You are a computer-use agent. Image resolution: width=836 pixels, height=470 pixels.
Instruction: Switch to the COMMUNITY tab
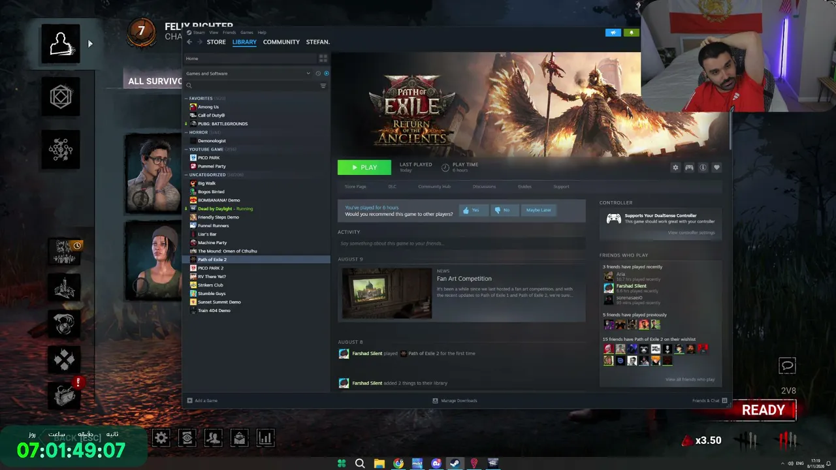click(x=281, y=42)
